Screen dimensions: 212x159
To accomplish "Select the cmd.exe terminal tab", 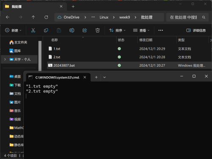I will pos(58,77).
